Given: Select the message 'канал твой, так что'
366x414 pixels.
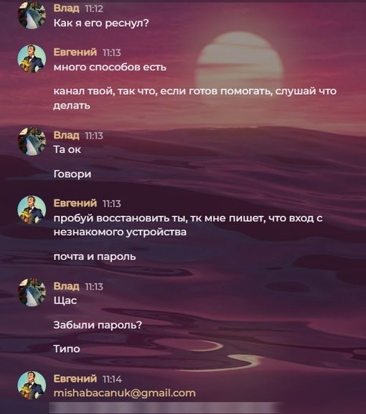Looking at the screenshot, I should 195,98.
